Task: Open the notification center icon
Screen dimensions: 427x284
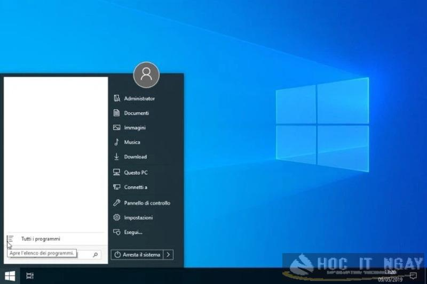Action: (x=413, y=276)
